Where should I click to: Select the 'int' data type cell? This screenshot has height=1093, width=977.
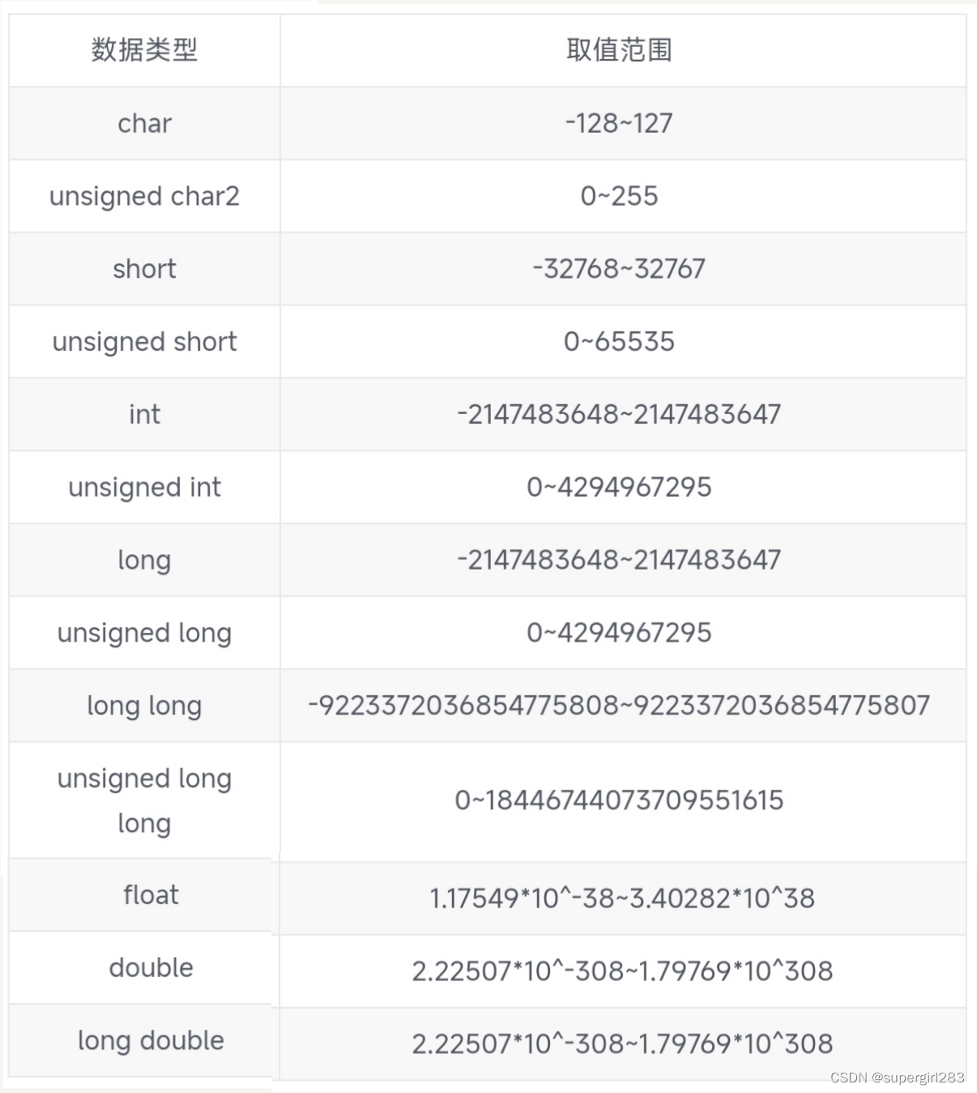pyautogui.click(x=144, y=415)
